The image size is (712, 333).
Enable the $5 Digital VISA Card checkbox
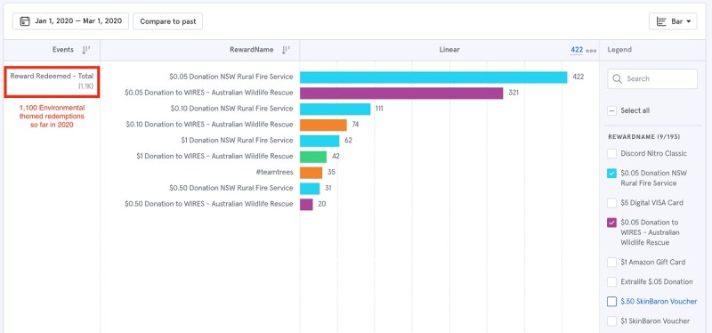tap(611, 203)
